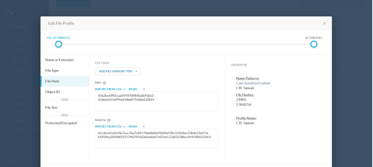Click the 2 SHA256 overview entry

tap(244, 105)
